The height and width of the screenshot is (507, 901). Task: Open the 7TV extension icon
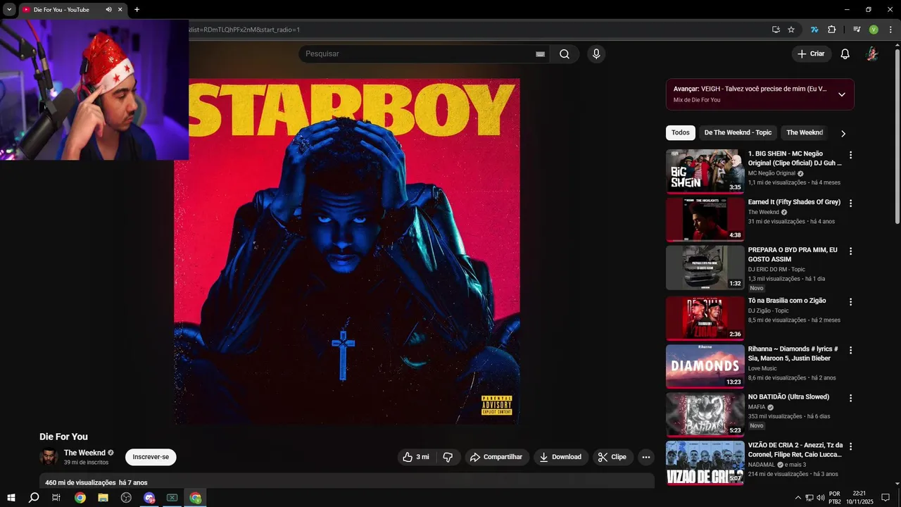814,30
